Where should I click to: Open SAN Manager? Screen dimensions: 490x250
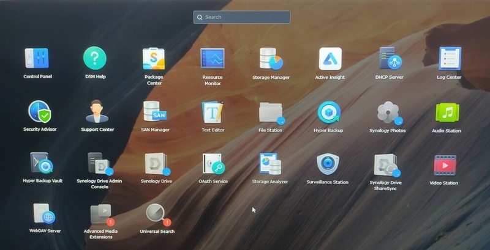[155, 112]
